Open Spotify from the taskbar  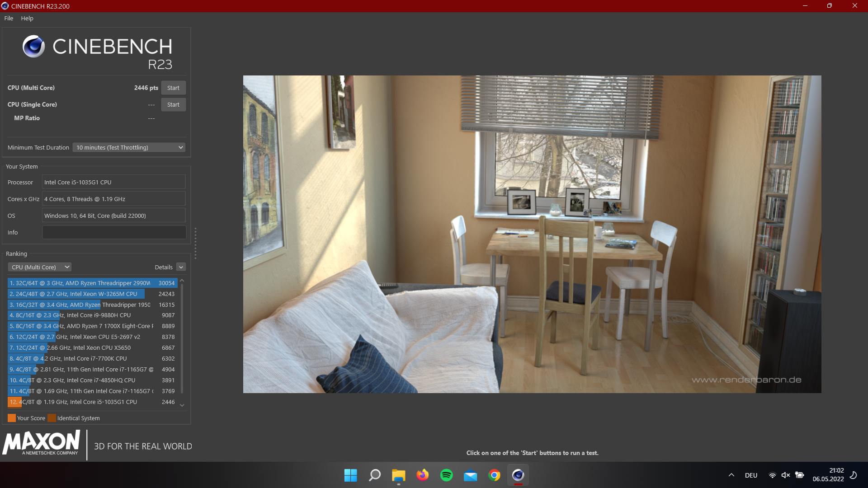[446, 475]
